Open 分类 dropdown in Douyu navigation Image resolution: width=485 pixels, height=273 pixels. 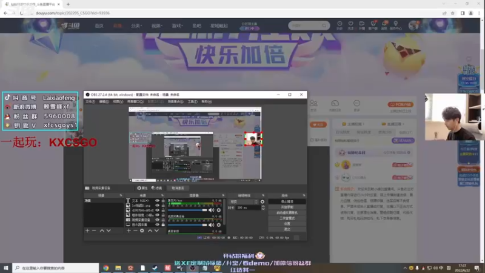(136, 26)
